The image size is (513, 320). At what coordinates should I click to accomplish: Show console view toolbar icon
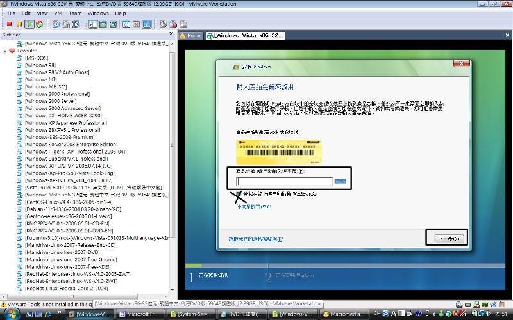tap(147, 24)
